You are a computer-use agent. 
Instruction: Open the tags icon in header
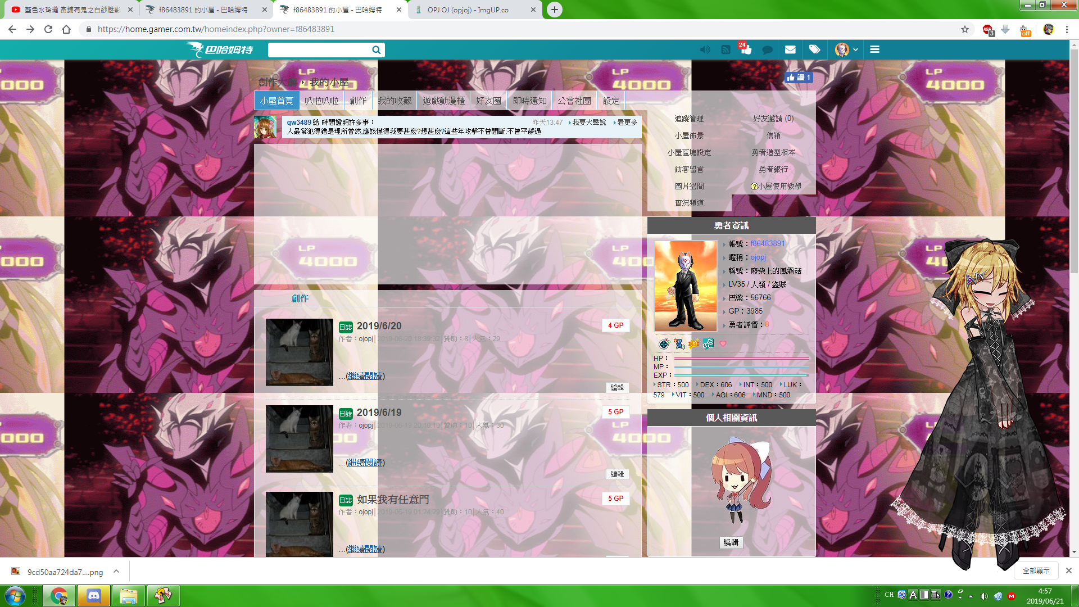coord(814,49)
